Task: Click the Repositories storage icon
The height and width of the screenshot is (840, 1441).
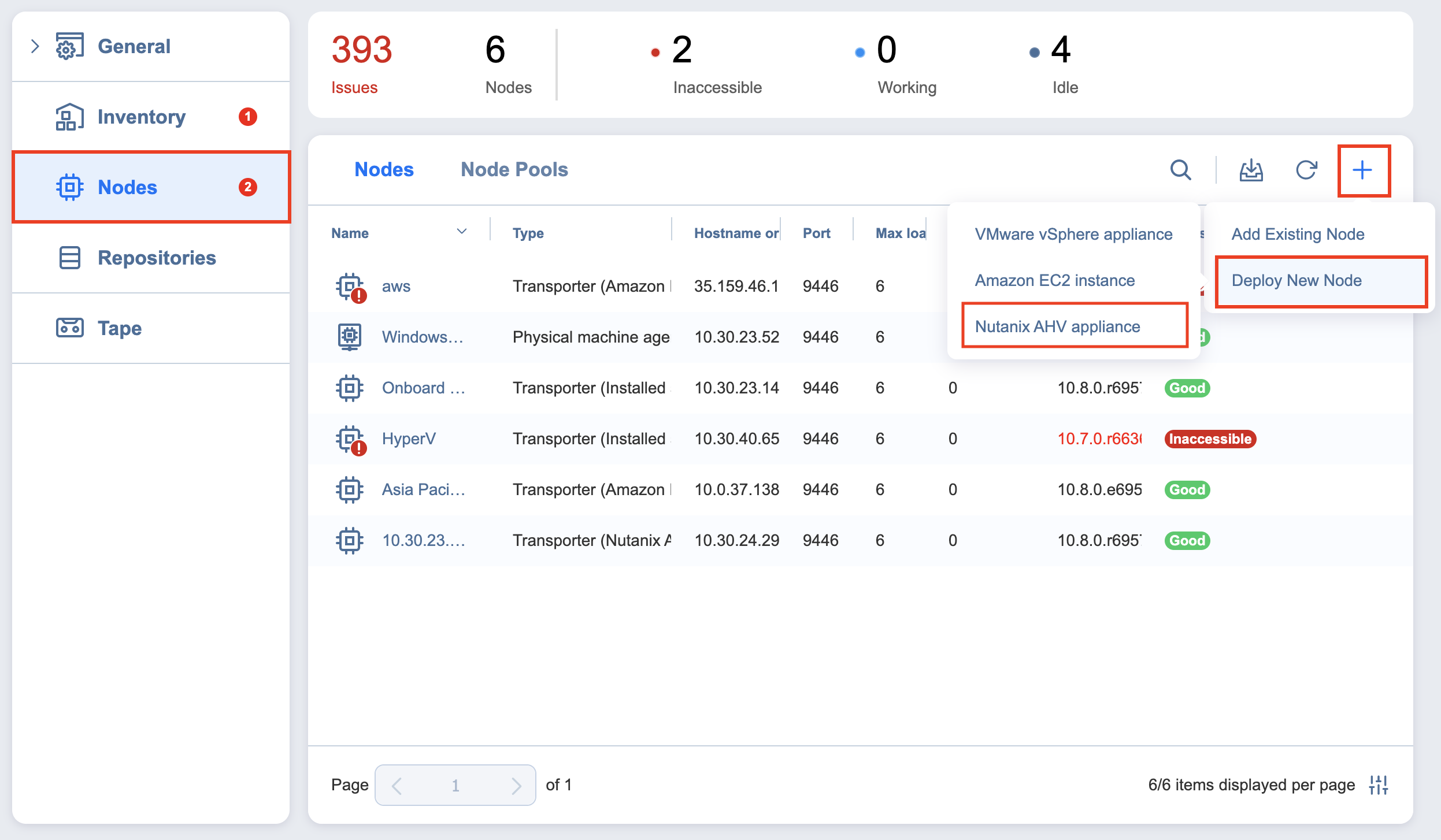Action: coord(70,258)
